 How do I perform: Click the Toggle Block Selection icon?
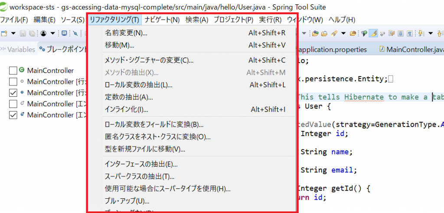401,33
